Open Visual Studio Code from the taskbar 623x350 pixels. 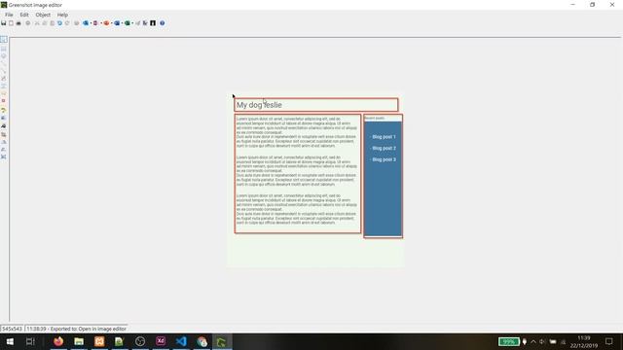coord(181,341)
